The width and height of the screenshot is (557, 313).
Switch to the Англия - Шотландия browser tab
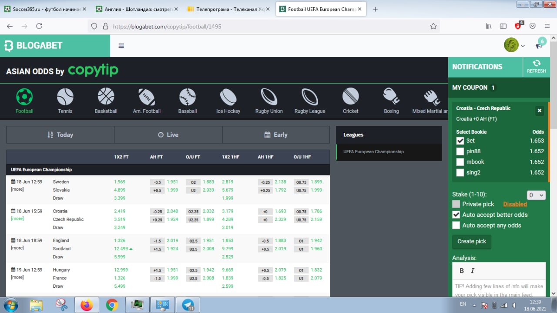(138, 9)
